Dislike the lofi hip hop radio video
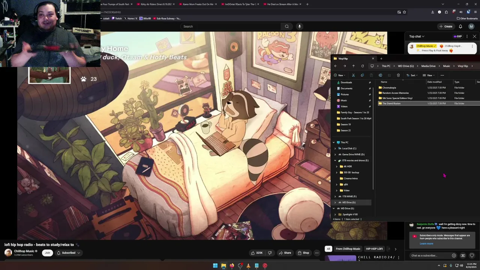The height and width of the screenshot is (270, 480). pyautogui.click(x=270, y=253)
